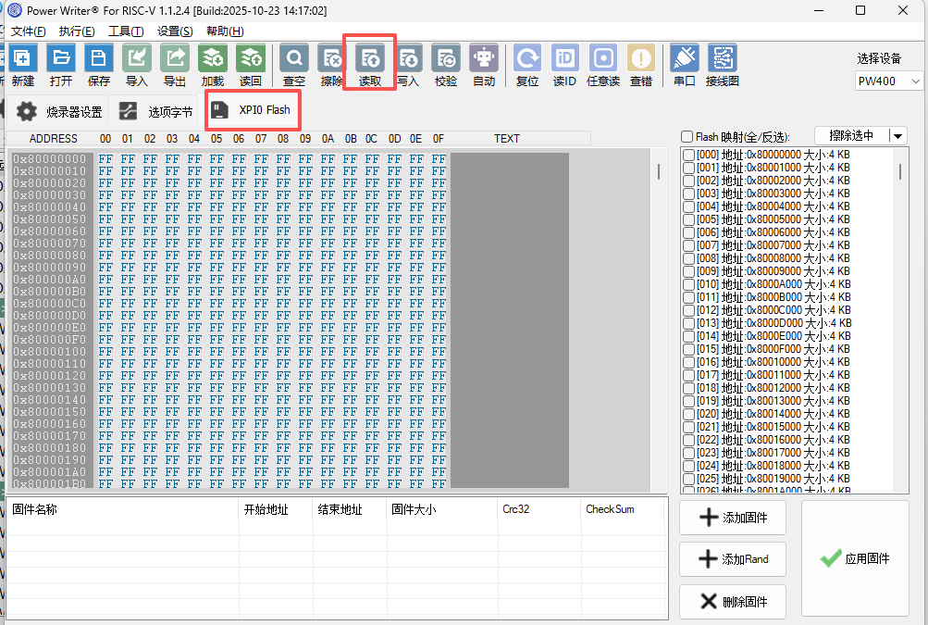Expand the 擦除选中 dropdown arrow
Viewport: 928px width, 625px height.
(897, 136)
